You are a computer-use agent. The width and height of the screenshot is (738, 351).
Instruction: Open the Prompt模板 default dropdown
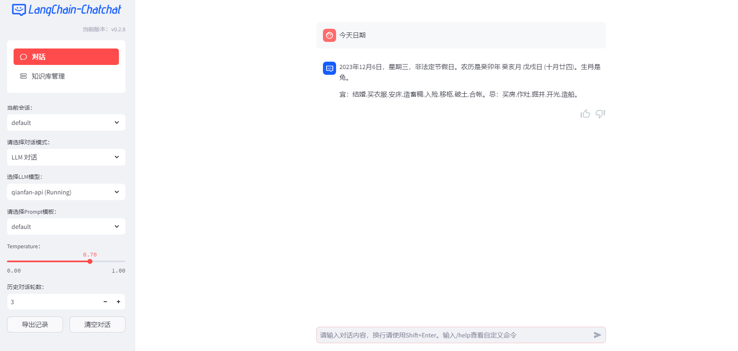(x=66, y=226)
